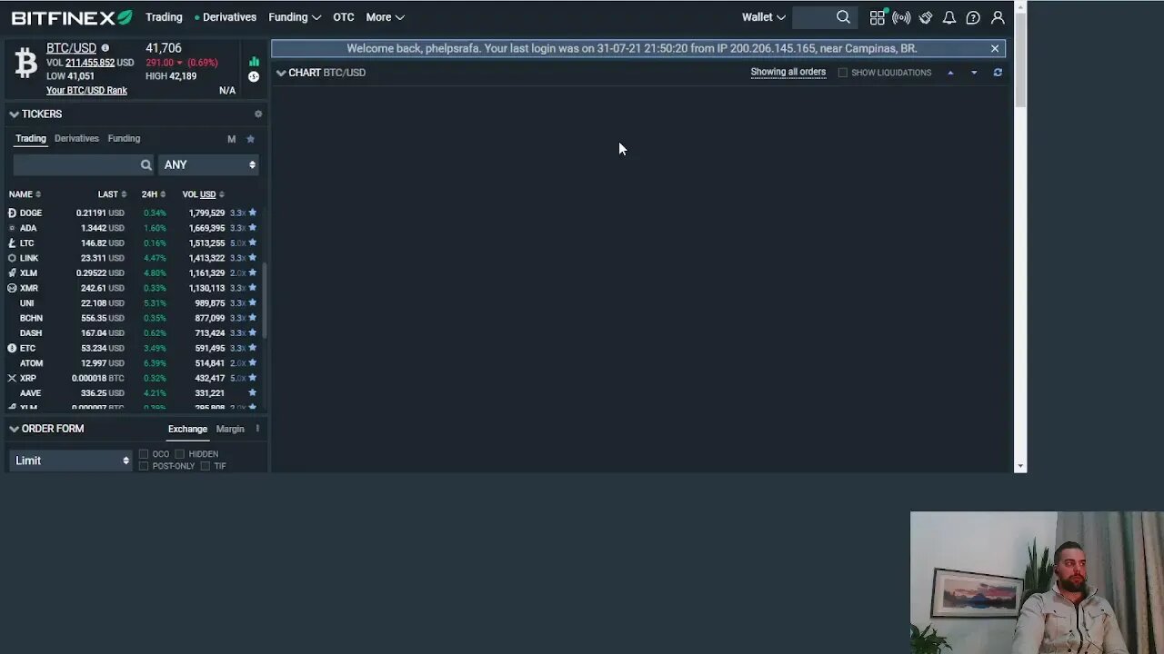Dismiss the welcome back notification
Screen dimensions: 1164x654
tap(995, 48)
